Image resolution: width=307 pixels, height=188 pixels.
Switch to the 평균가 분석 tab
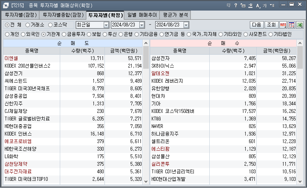(175, 15)
